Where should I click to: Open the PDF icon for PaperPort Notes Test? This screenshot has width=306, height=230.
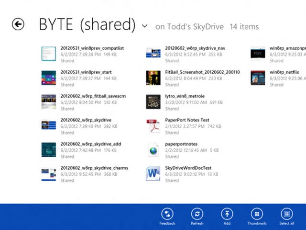[x=153, y=126]
